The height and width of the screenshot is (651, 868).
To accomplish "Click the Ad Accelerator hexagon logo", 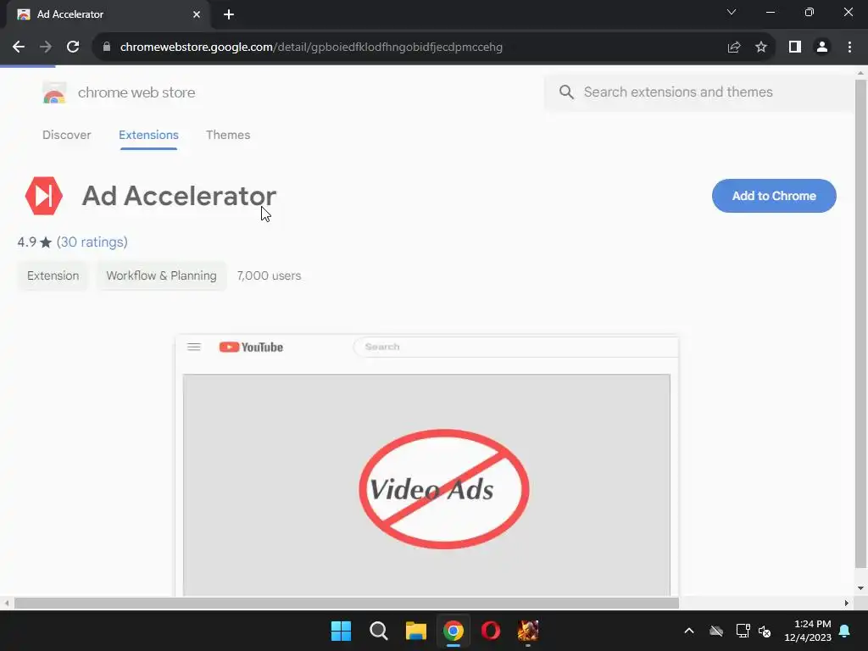I will pos(44,196).
